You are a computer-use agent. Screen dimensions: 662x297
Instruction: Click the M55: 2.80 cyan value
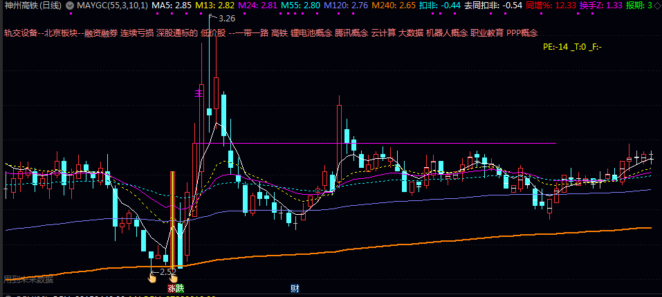click(300, 6)
